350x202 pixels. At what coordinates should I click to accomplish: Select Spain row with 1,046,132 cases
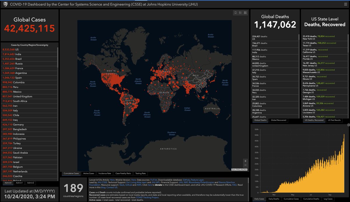pos(29,78)
